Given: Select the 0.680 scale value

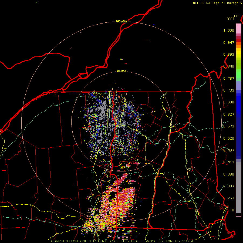Looking at the screenshot, I should click(229, 102).
